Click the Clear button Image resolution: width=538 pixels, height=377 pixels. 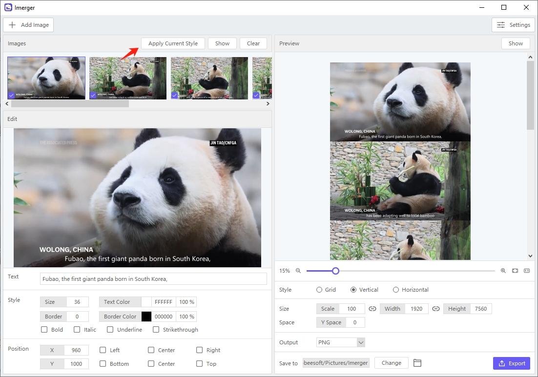(253, 43)
